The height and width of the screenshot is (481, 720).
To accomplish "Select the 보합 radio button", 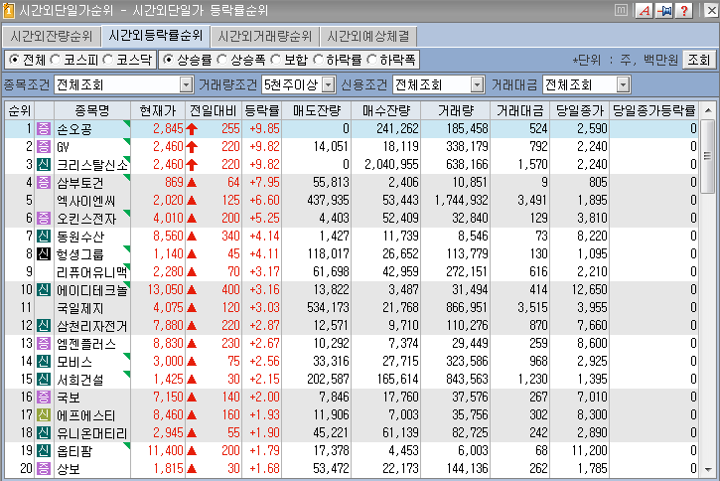I will tap(275, 60).
